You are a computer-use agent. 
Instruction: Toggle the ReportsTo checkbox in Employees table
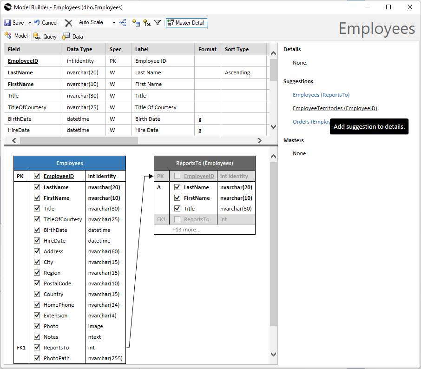click(38, 347)
